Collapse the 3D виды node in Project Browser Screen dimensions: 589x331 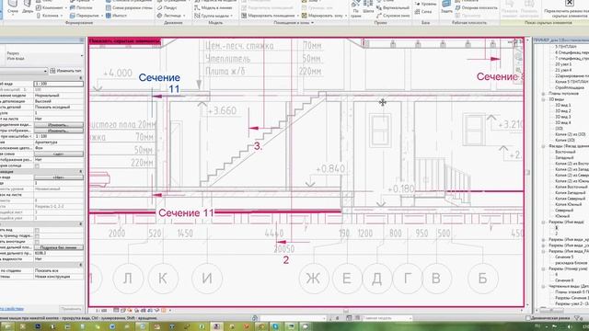point(543,99)
